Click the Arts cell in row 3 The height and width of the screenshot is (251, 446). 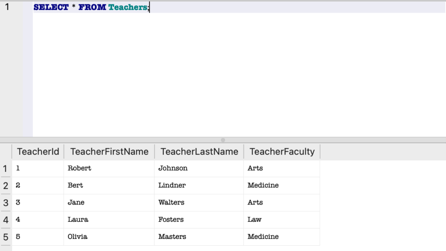[255, 203]
